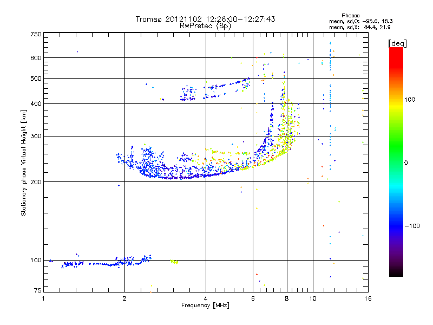
Task: Click the x-axis tick label '1'
Action: pyautogui.click(x=43, y=298)
